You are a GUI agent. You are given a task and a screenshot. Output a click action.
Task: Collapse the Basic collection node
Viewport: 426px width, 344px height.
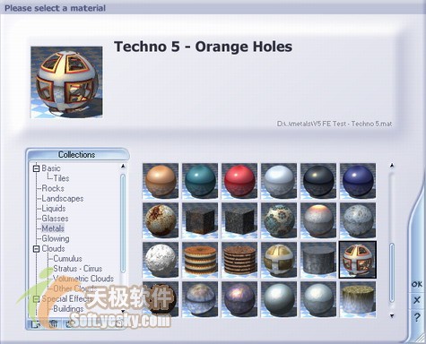tap(36, 168)
